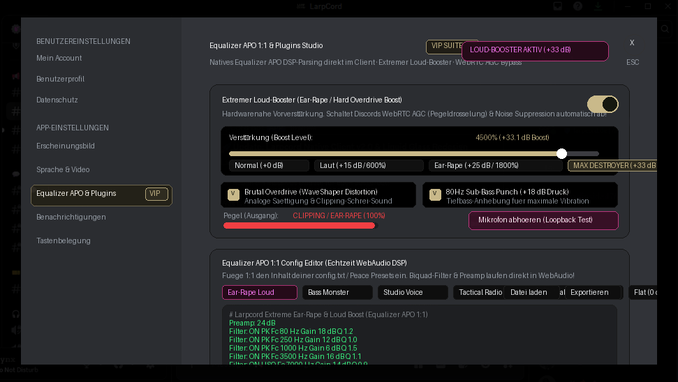Click the LOUD-BOOSTER AKTIV notification
This screenshot has height=382, width=678.
535,51
